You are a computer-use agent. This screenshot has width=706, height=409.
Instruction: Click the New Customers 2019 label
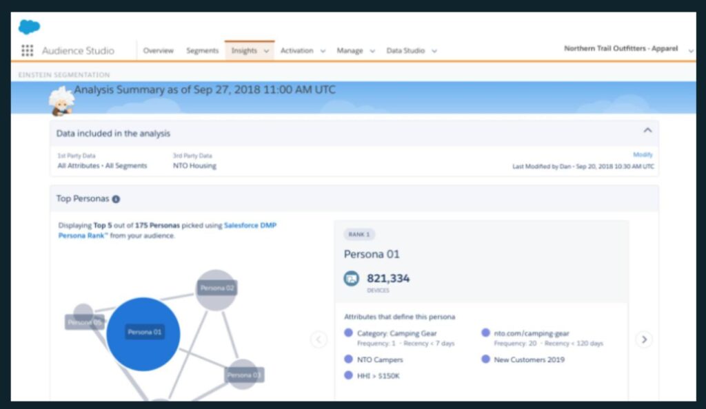click(529, 359)
